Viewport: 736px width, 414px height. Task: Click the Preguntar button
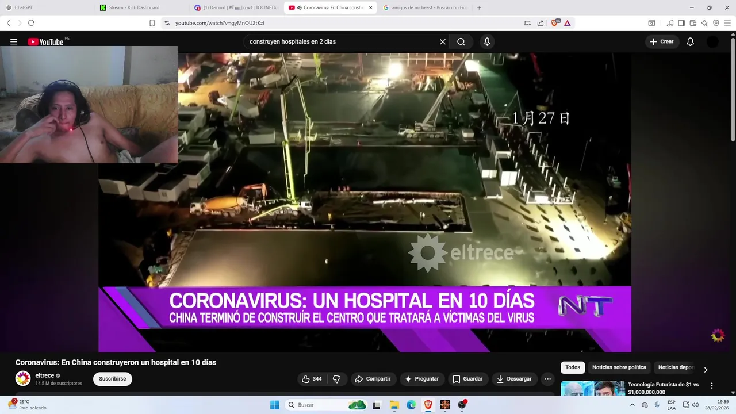click(x=421, y=379)
